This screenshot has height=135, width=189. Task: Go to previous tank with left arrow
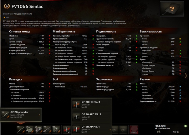4,76
